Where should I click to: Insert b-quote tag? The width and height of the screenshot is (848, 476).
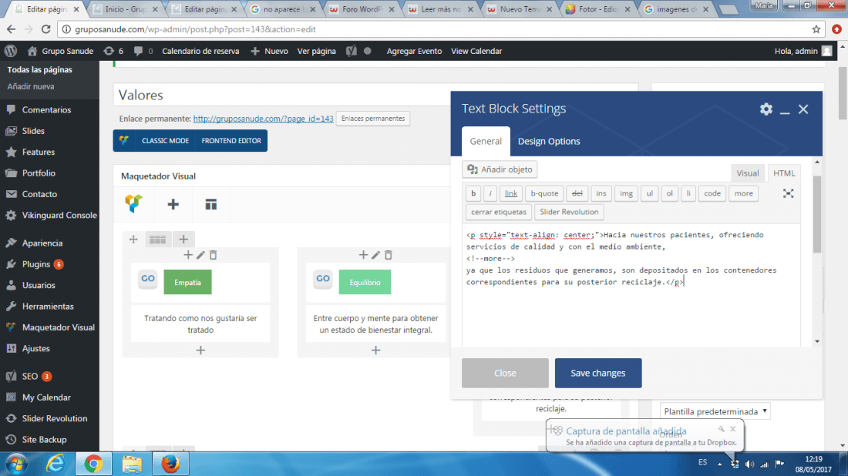(544, 193)
